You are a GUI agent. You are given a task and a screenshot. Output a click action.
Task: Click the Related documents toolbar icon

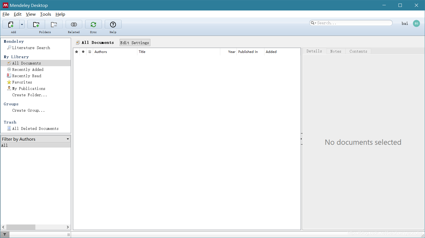[74, 25]
